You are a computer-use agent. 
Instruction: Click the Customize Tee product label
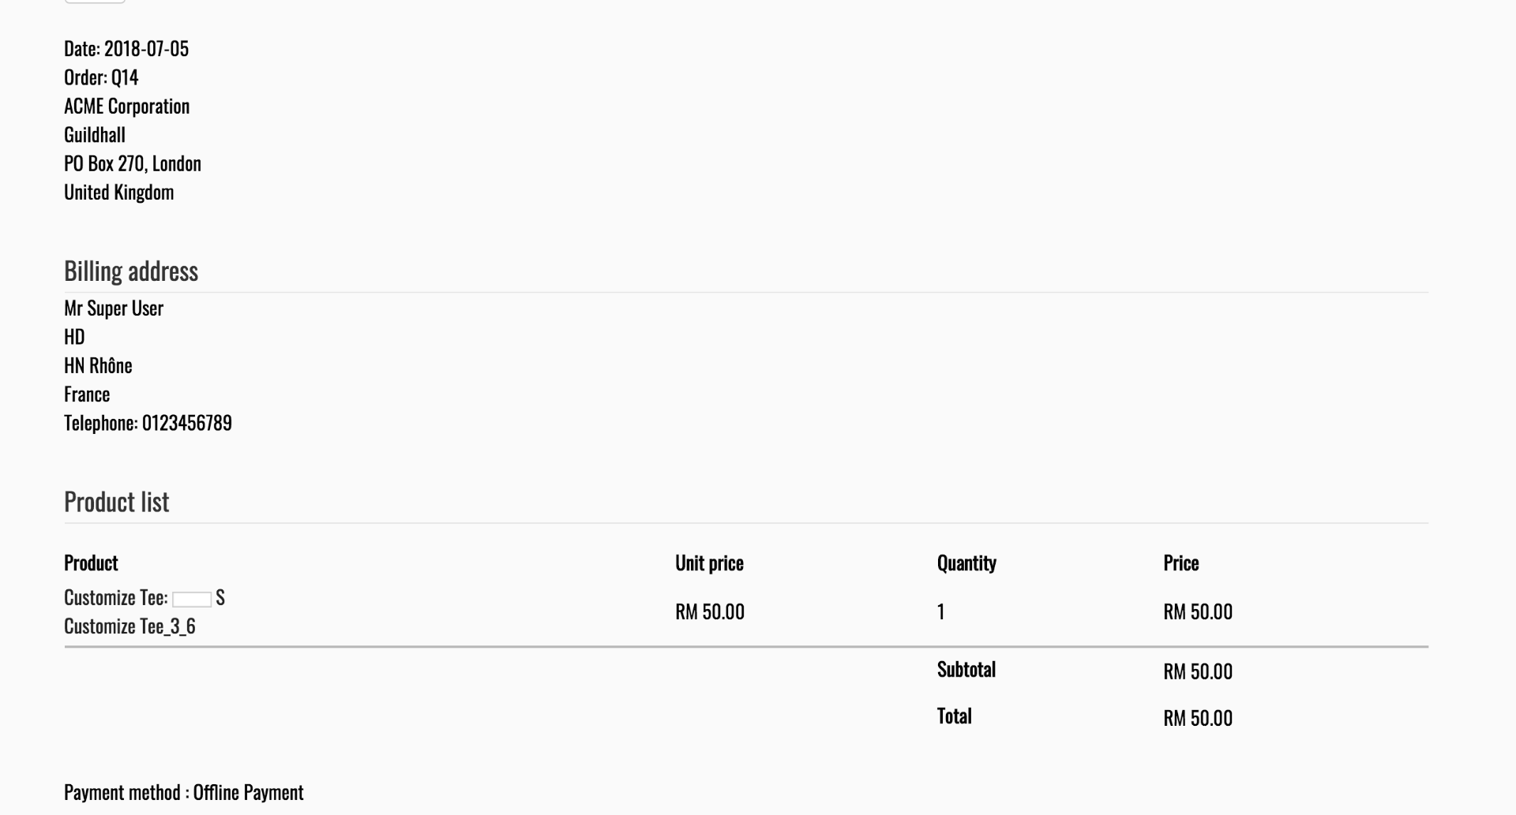point(115,598)
